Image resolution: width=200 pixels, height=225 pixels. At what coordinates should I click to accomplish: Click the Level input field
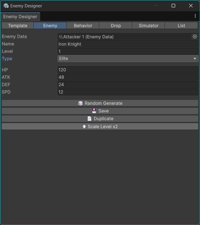tap(128, 51)
